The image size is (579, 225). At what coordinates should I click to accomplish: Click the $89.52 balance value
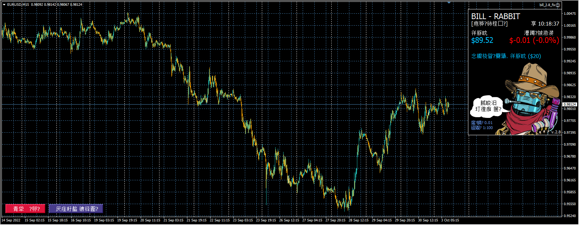click(x=482, y=40)
